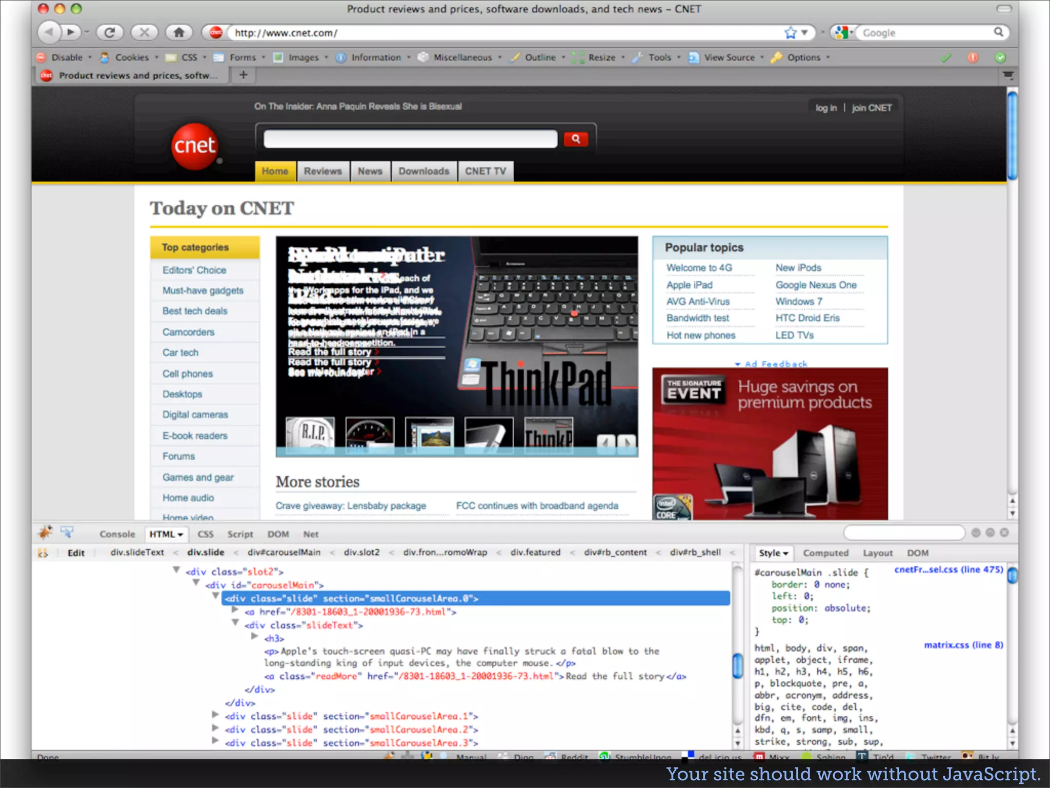Click the Firebug close panel button
The image size is (1050, 788).
click(x=1004, y=533)
